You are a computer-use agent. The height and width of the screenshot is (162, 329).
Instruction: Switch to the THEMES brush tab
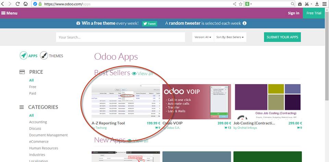click(52, 56)
